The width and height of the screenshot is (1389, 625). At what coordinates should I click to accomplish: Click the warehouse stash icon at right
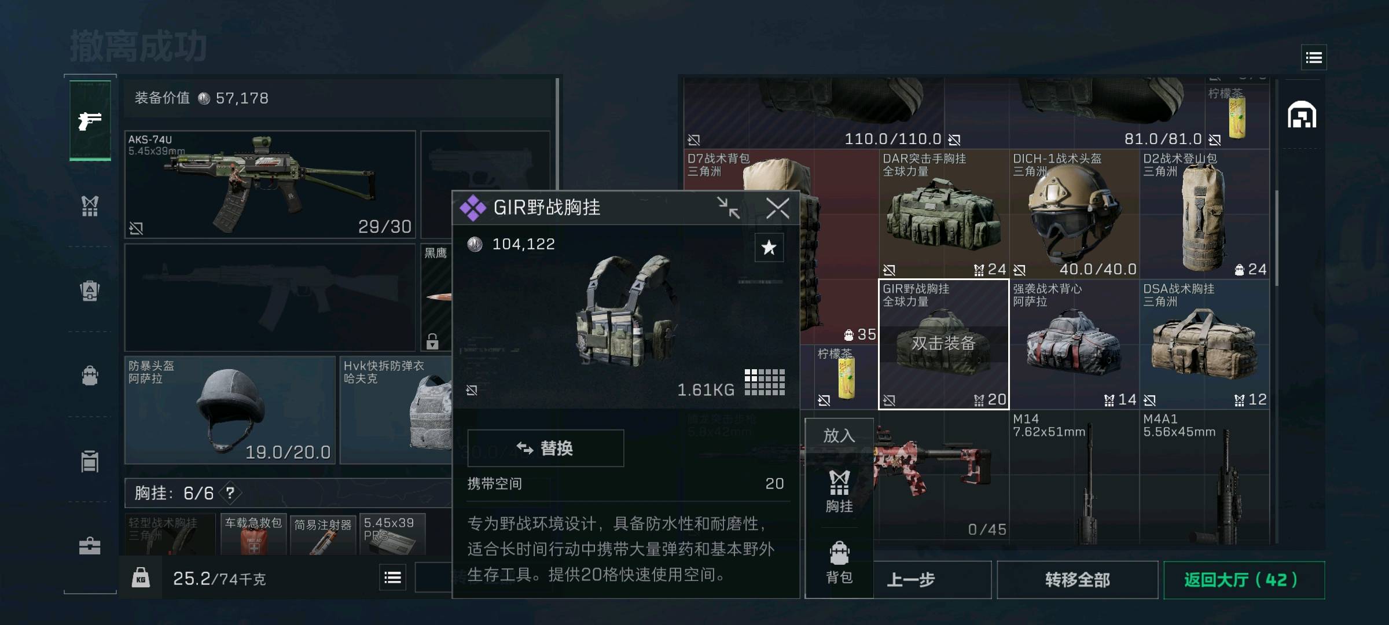tap(1302, 115)
